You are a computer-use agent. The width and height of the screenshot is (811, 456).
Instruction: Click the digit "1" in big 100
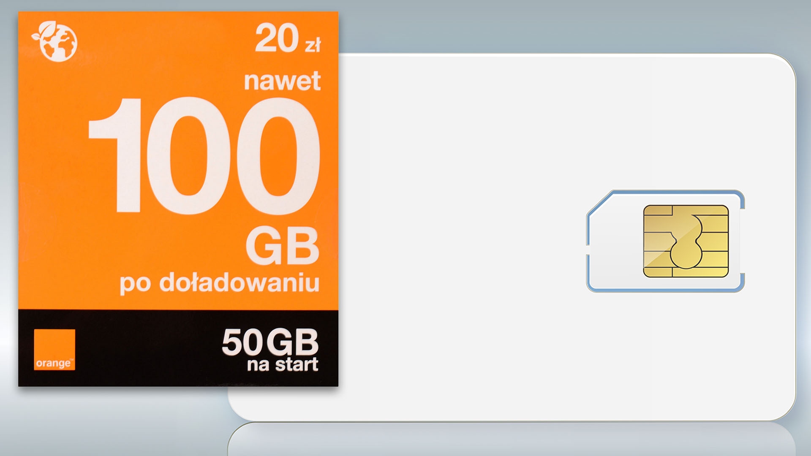114,155
